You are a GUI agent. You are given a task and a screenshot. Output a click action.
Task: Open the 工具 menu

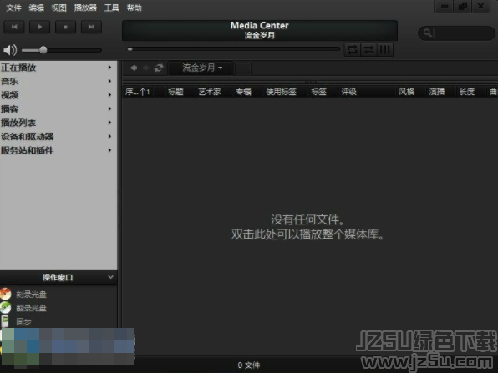tap(111, 8)
